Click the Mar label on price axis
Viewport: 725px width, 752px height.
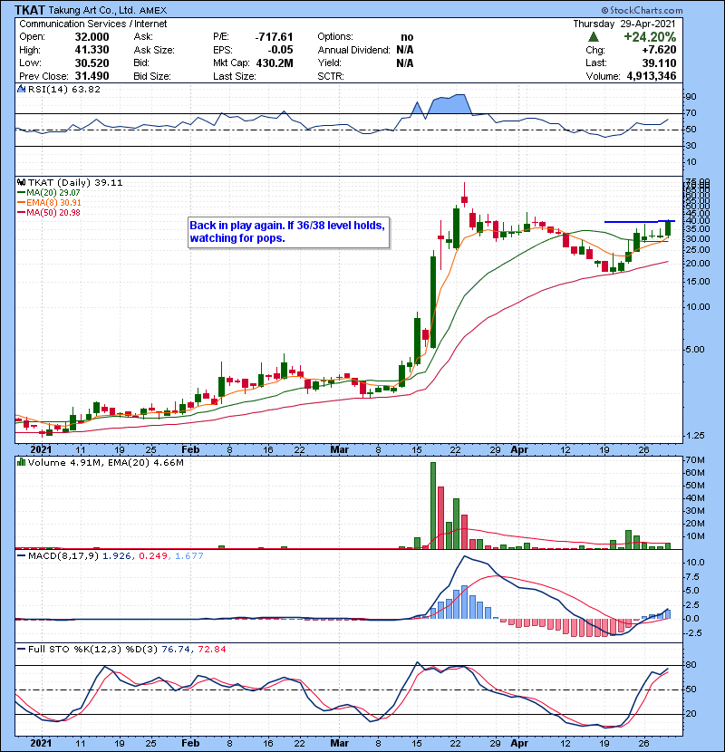pyautogui.click(x=339, y=449)
